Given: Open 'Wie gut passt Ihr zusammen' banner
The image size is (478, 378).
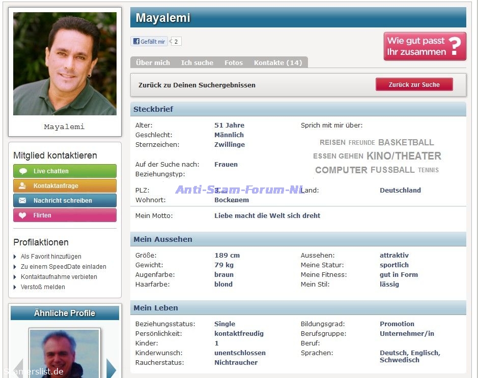Looking at the screenshot, I should 425,46.
